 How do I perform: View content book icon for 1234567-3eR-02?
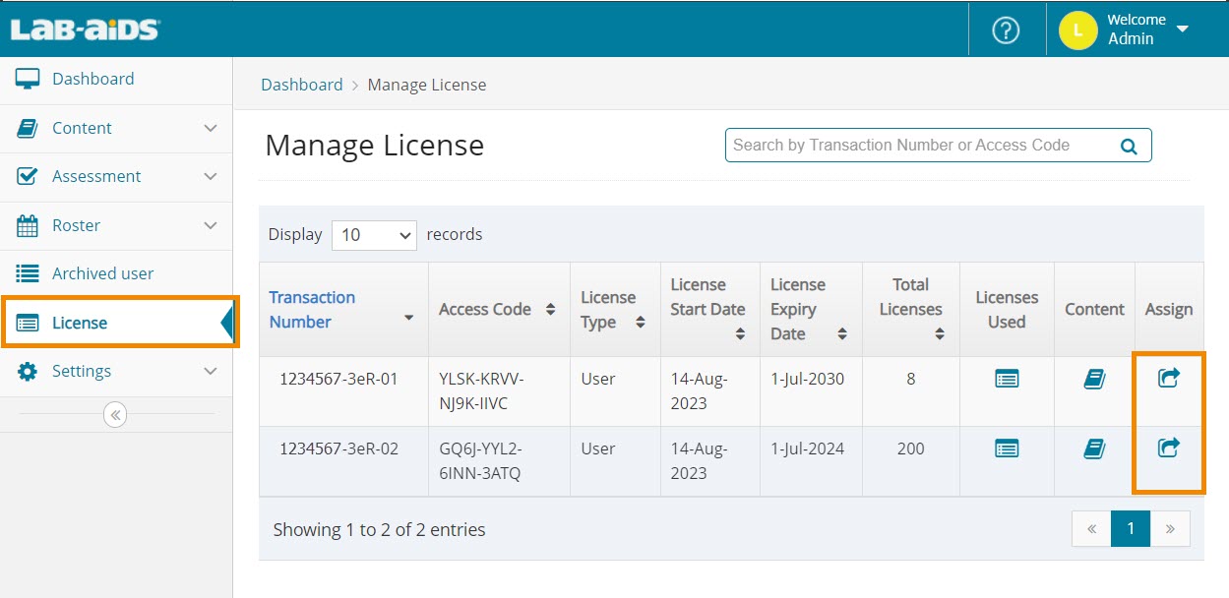click(1094, 448)
